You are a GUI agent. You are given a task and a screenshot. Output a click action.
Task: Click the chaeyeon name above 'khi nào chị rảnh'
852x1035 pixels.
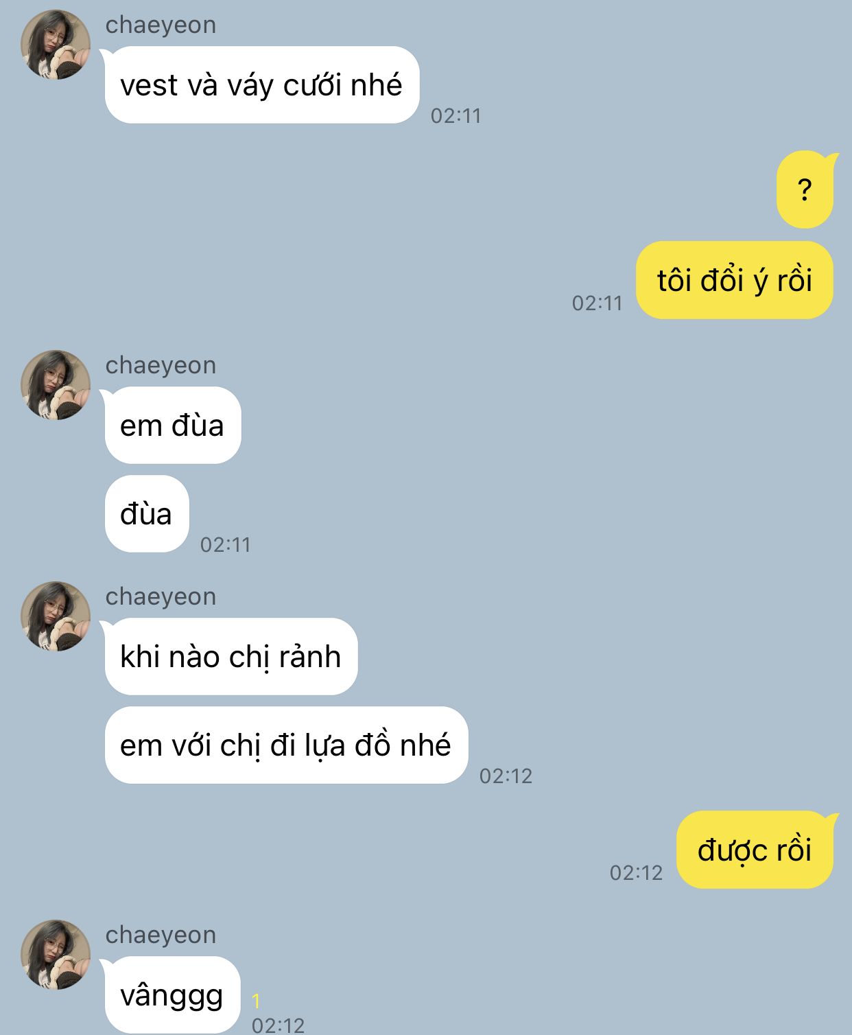pyautogui.click(x=161, y=596)
